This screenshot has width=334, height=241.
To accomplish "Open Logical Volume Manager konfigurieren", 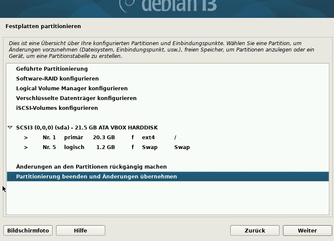I will 168,89.
